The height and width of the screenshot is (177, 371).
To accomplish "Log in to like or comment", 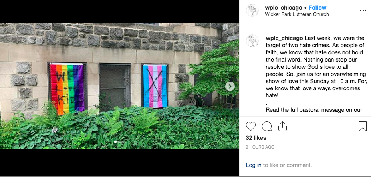I will (x=254, y=165).
